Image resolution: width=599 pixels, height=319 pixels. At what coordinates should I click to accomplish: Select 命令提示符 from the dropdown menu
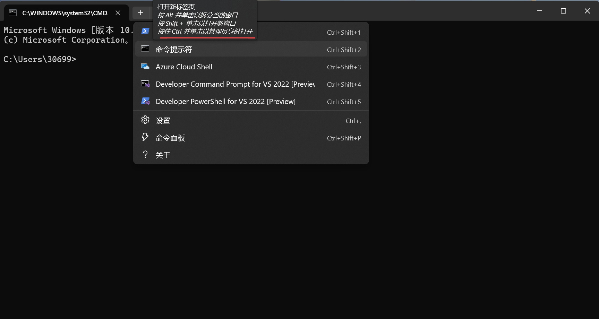(x=251, y=49)
